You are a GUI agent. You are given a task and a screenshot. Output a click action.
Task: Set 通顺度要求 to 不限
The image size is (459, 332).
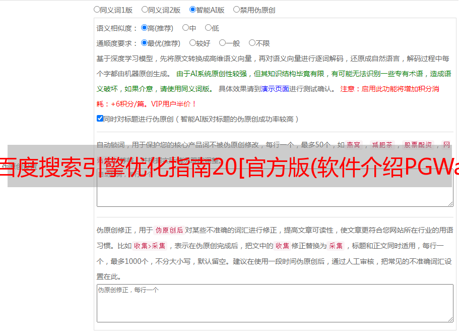click(x=252, y=43)
